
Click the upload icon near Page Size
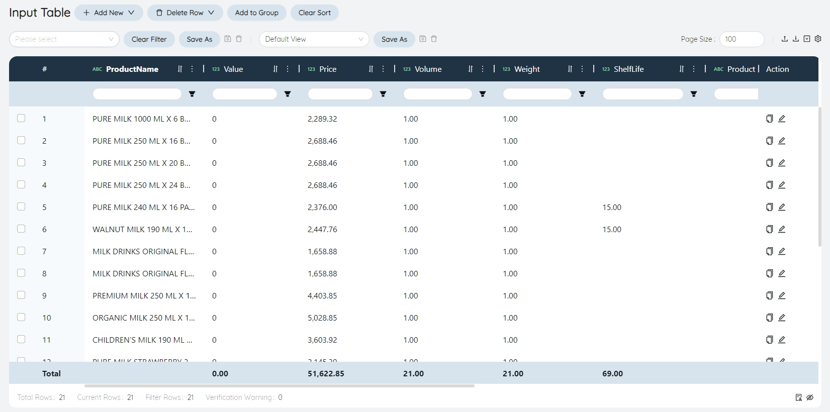click(x=785, y=39)
